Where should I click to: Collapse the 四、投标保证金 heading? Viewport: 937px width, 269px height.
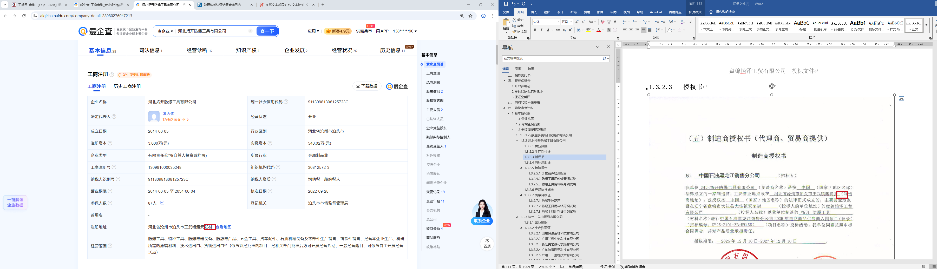[504, 81]
